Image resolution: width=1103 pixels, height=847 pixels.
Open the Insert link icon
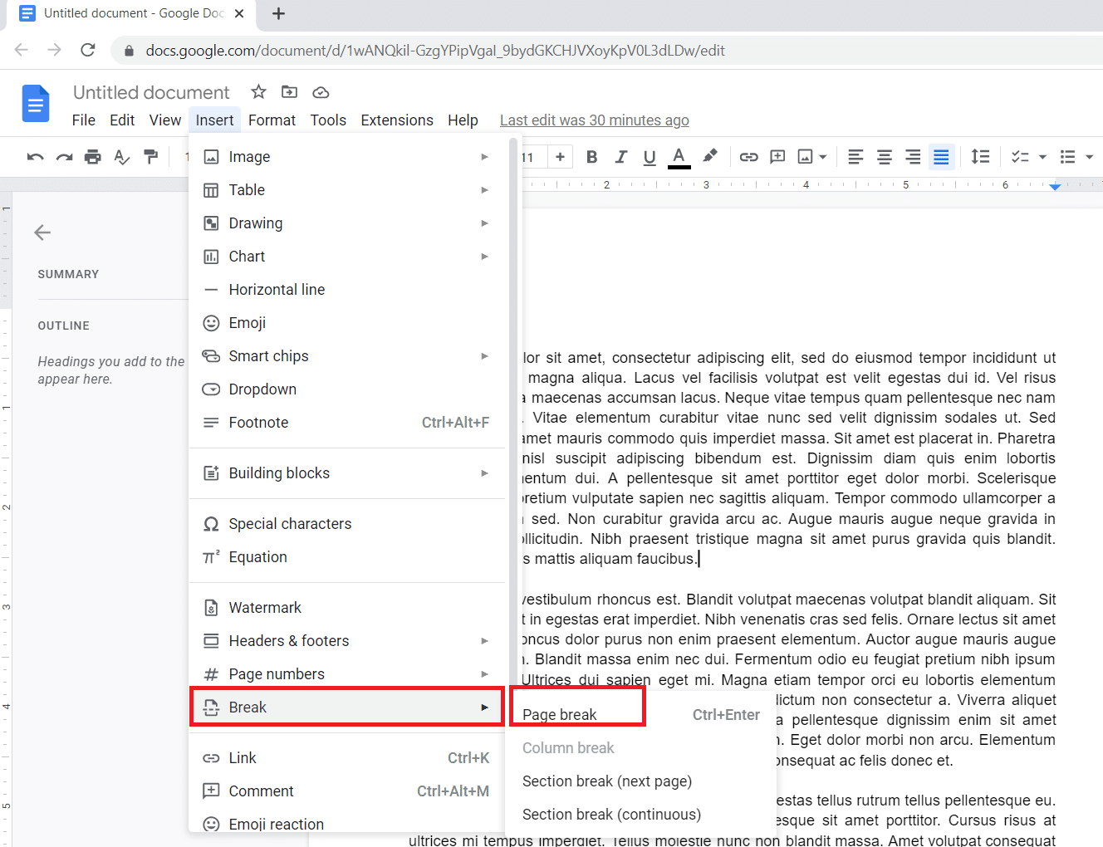click(748, 157)
